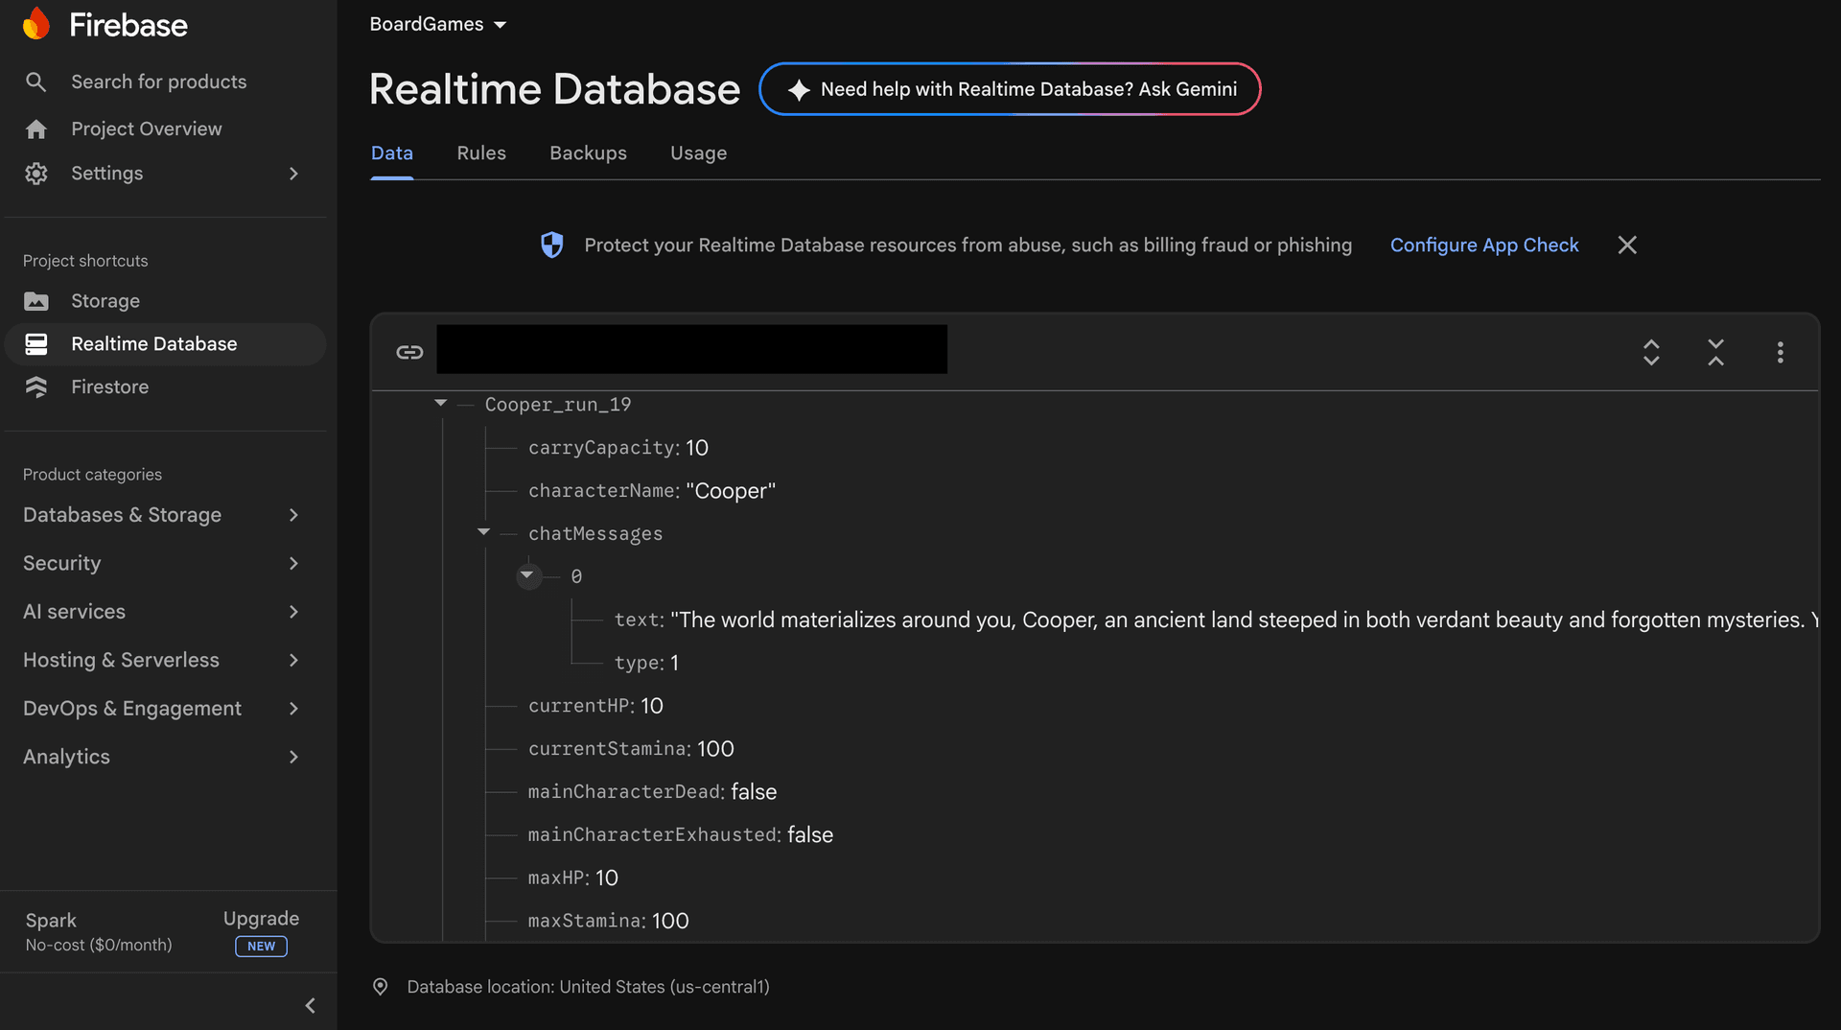Screen dimensions: 1841x1030
Task: Dismiss the App Check banner
Action: tap(1627, 246)
